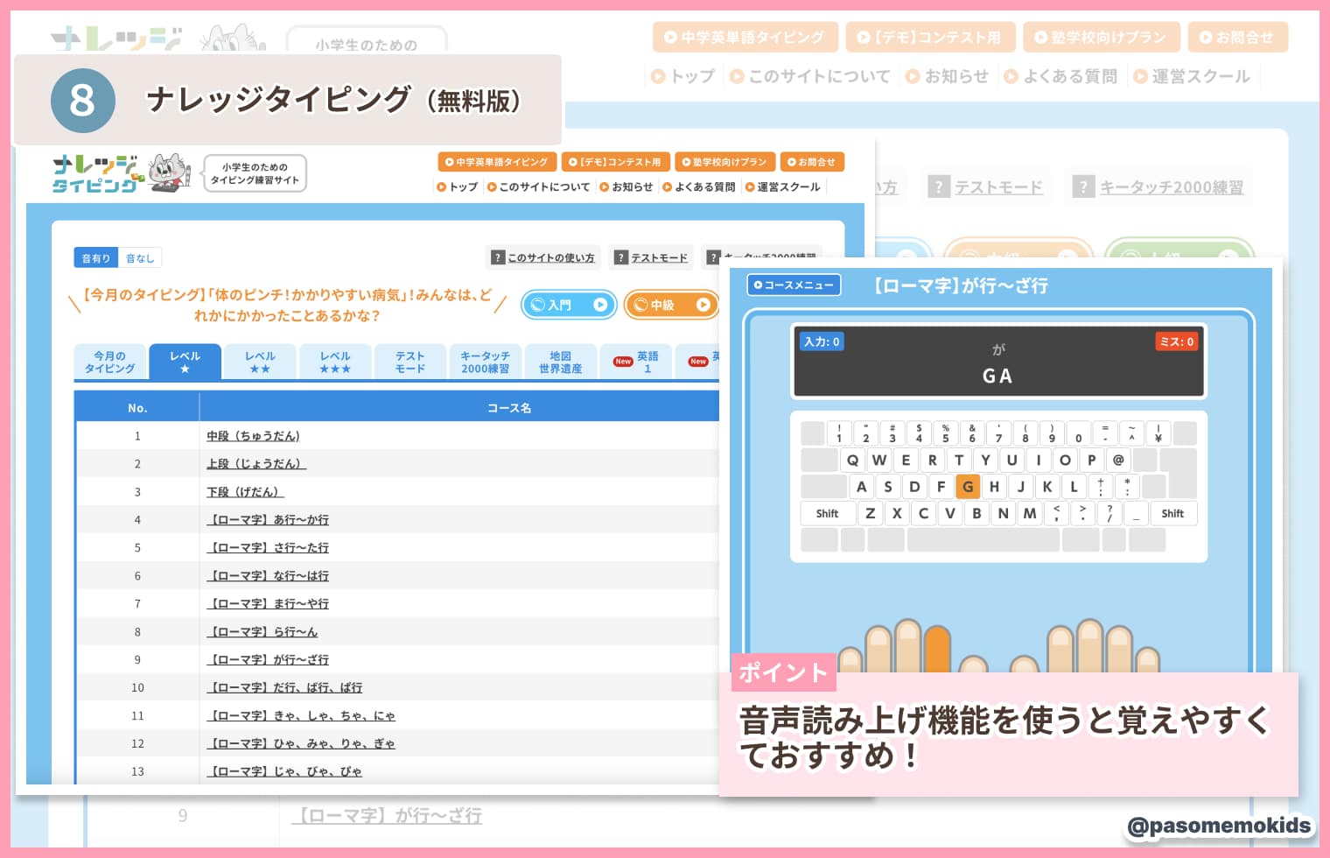Open 運営スクール nav link
This screenshot has height=858, width=1330.
click(x=783, y=186)
